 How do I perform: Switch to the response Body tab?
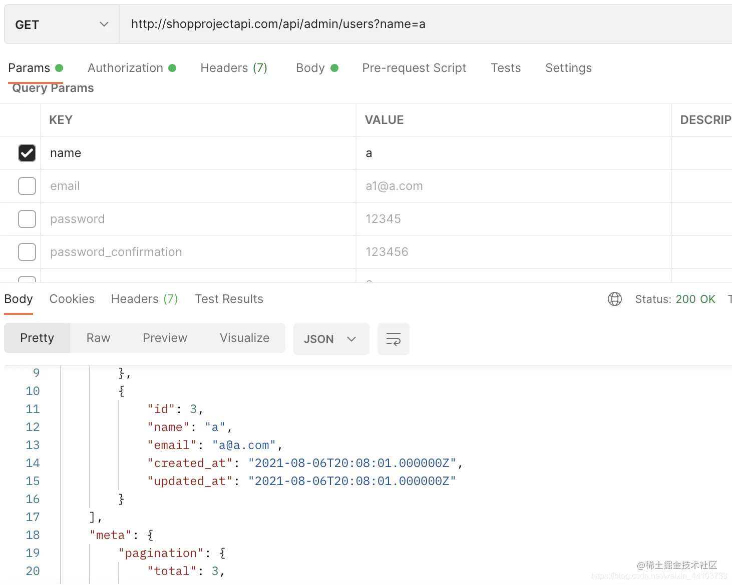[19, 299]
